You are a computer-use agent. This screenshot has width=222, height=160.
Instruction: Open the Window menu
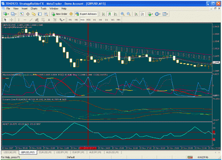click(x=54, y=8)
